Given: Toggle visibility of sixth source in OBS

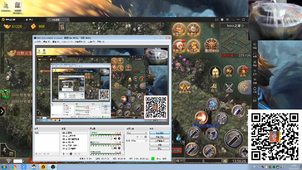Looking at the screenshot, I should click(x=63, y=149).
